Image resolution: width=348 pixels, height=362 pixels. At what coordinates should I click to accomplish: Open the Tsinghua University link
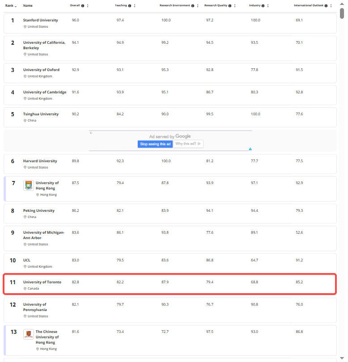(41, 114)
